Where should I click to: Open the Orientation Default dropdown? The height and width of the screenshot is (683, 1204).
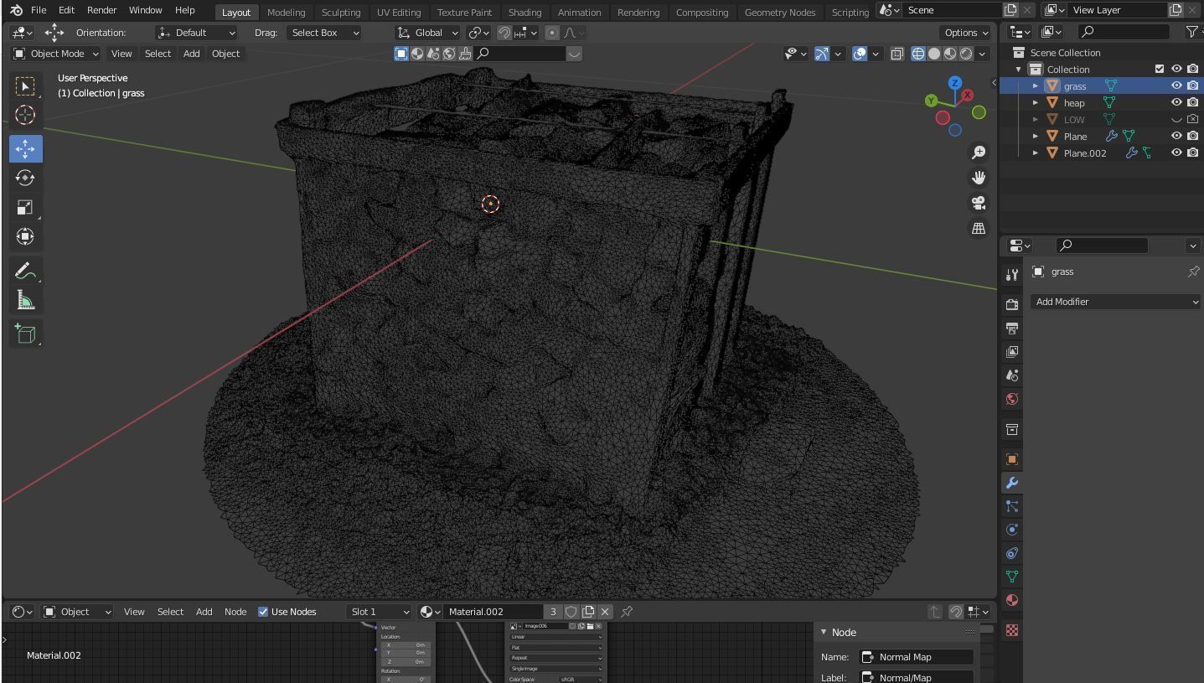tap(197, 33)
